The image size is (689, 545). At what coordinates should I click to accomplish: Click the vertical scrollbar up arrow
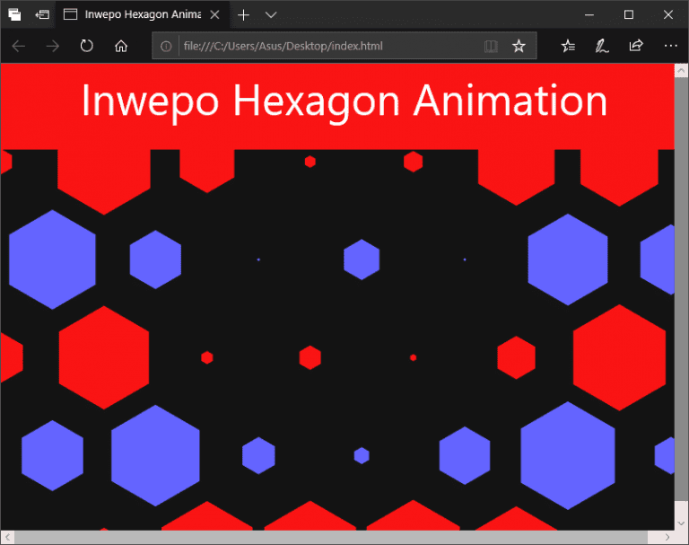click(x=681, y=71)
